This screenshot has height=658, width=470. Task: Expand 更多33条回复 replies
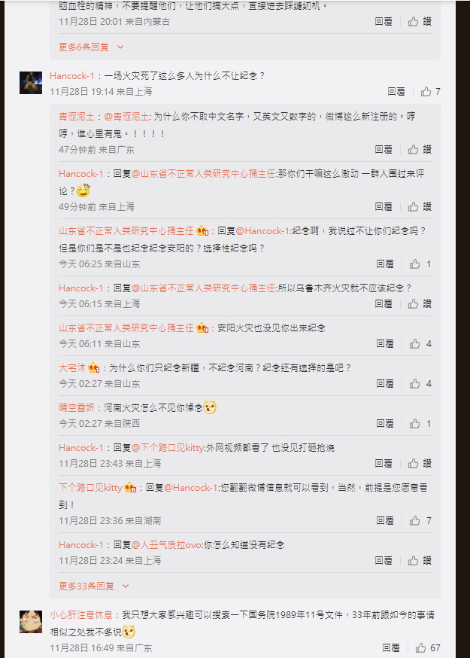(x=86, y=586)
